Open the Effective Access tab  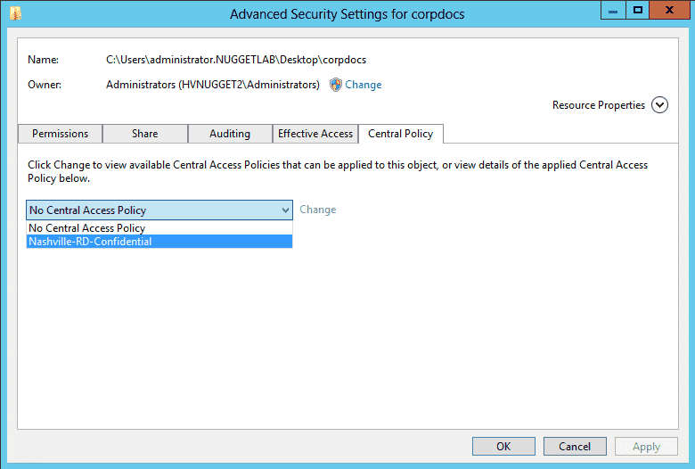point(315,134)
